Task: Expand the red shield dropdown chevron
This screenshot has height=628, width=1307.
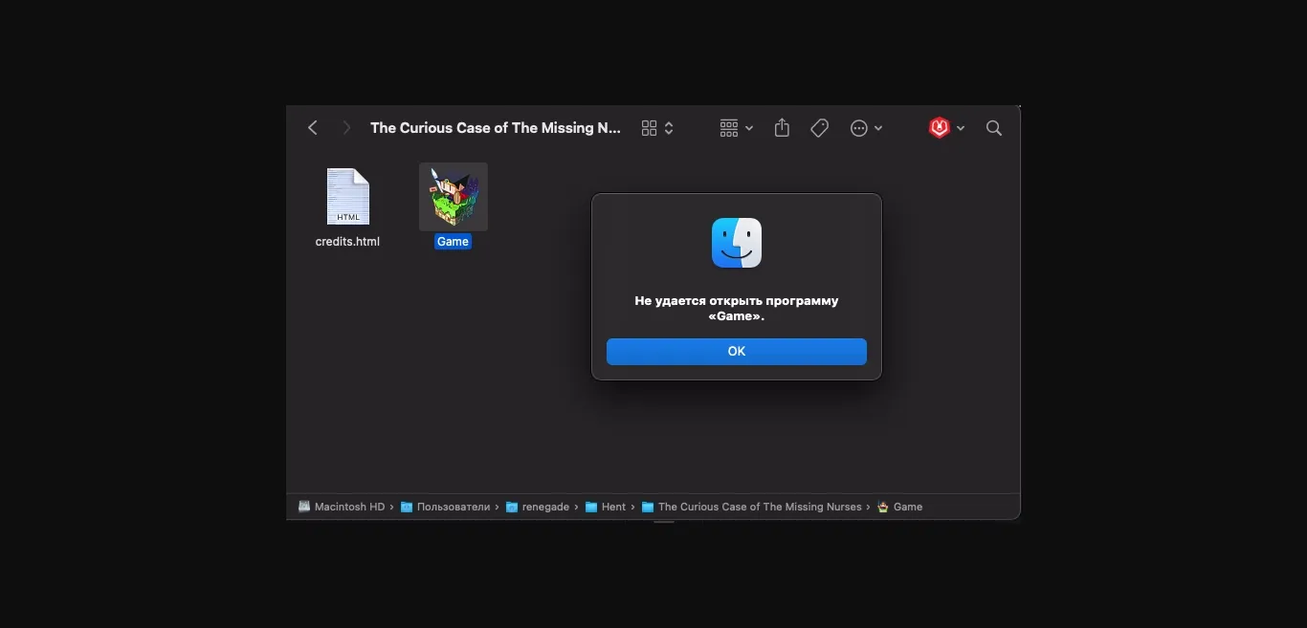Action: point(961,128)
